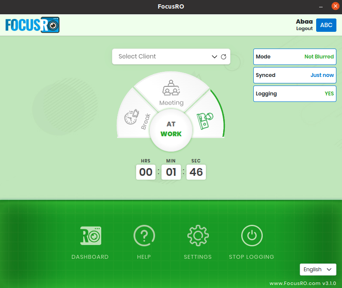342x288 pixels.
Task: Click the Synced Just now status box
Action: [295, 75]
